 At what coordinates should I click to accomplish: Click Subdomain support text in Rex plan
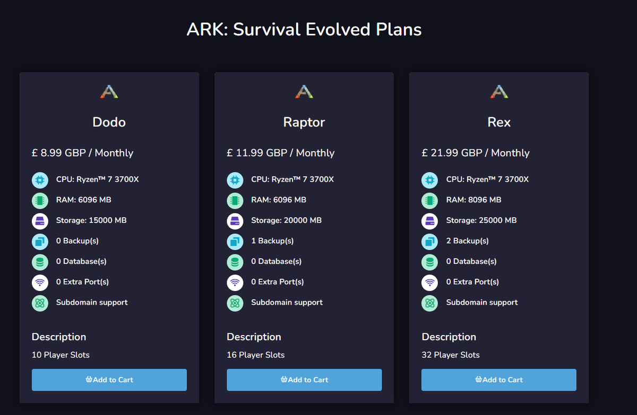pos(482,303)
